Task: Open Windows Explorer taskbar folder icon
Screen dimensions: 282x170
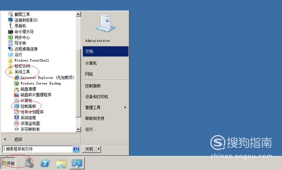Action: [x=61, y=163]
